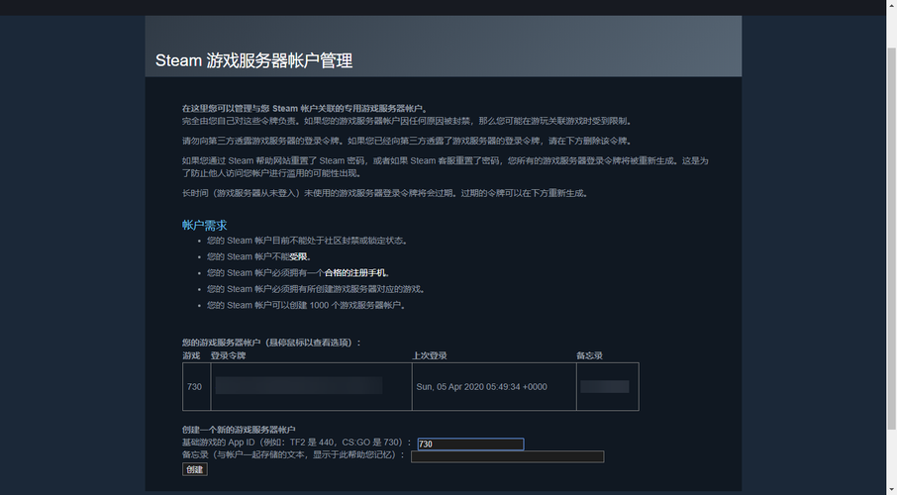Focus the App ID field containing 730
The width and height of the screenshot is (897, 495).
[470, 445]
